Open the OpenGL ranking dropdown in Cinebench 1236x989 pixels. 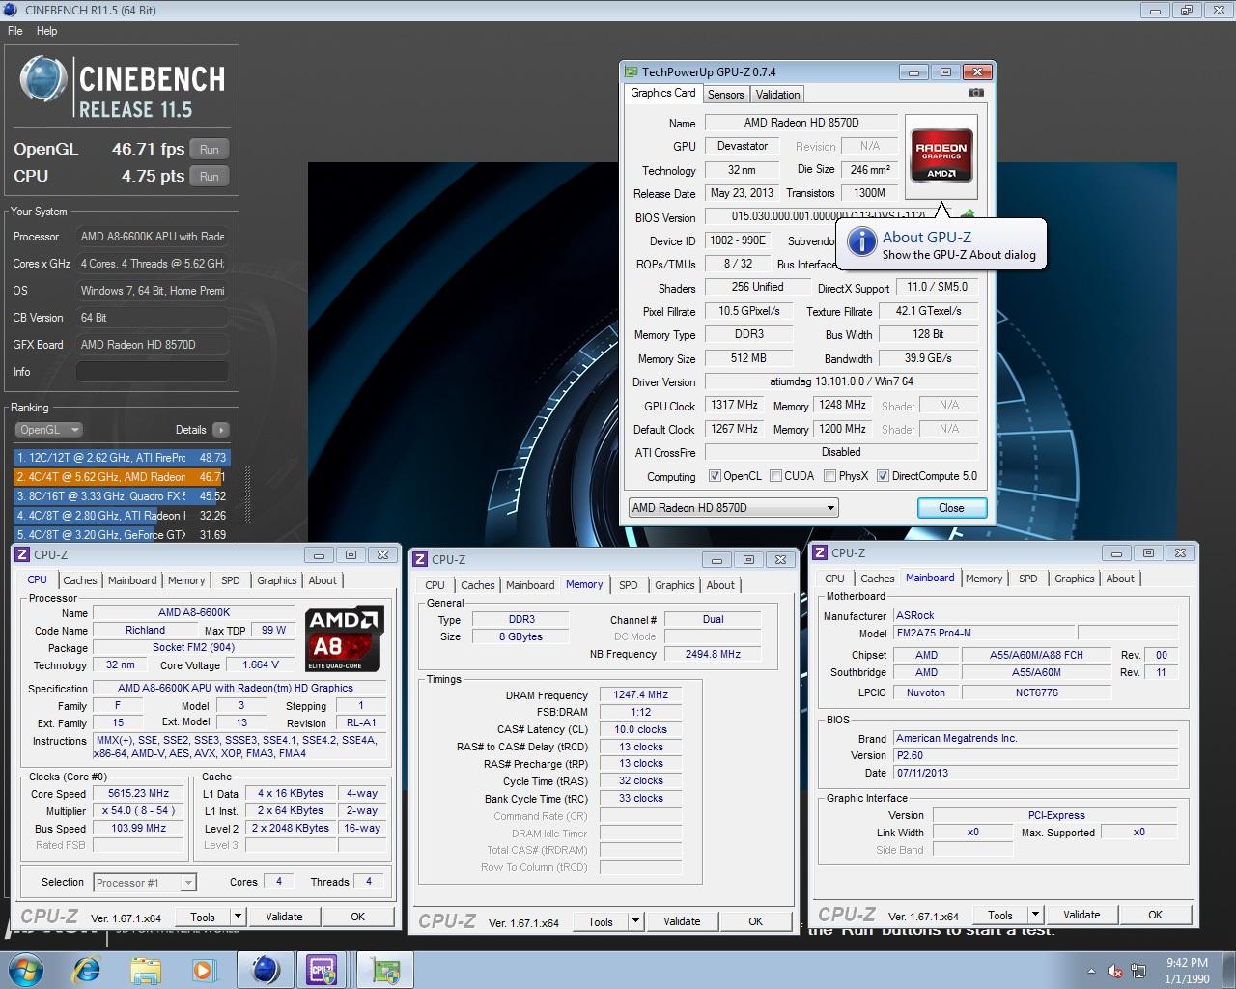(x=48, y=430)
